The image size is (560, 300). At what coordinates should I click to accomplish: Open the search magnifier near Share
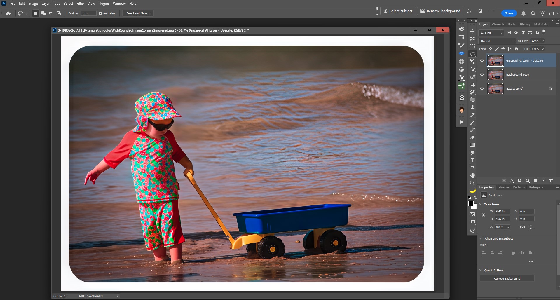pyautogui.click(x=533, y=13)
